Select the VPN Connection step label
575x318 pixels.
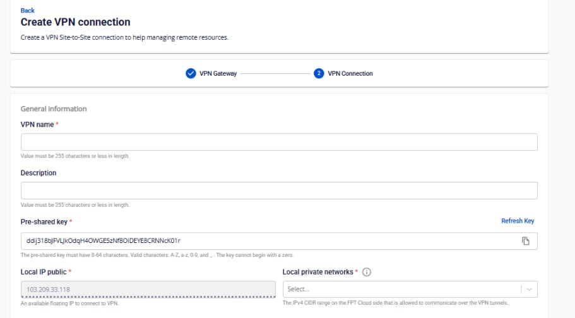coord(350,73)
